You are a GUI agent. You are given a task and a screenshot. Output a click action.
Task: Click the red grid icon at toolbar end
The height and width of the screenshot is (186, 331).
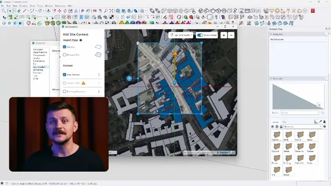pos(313,11)
